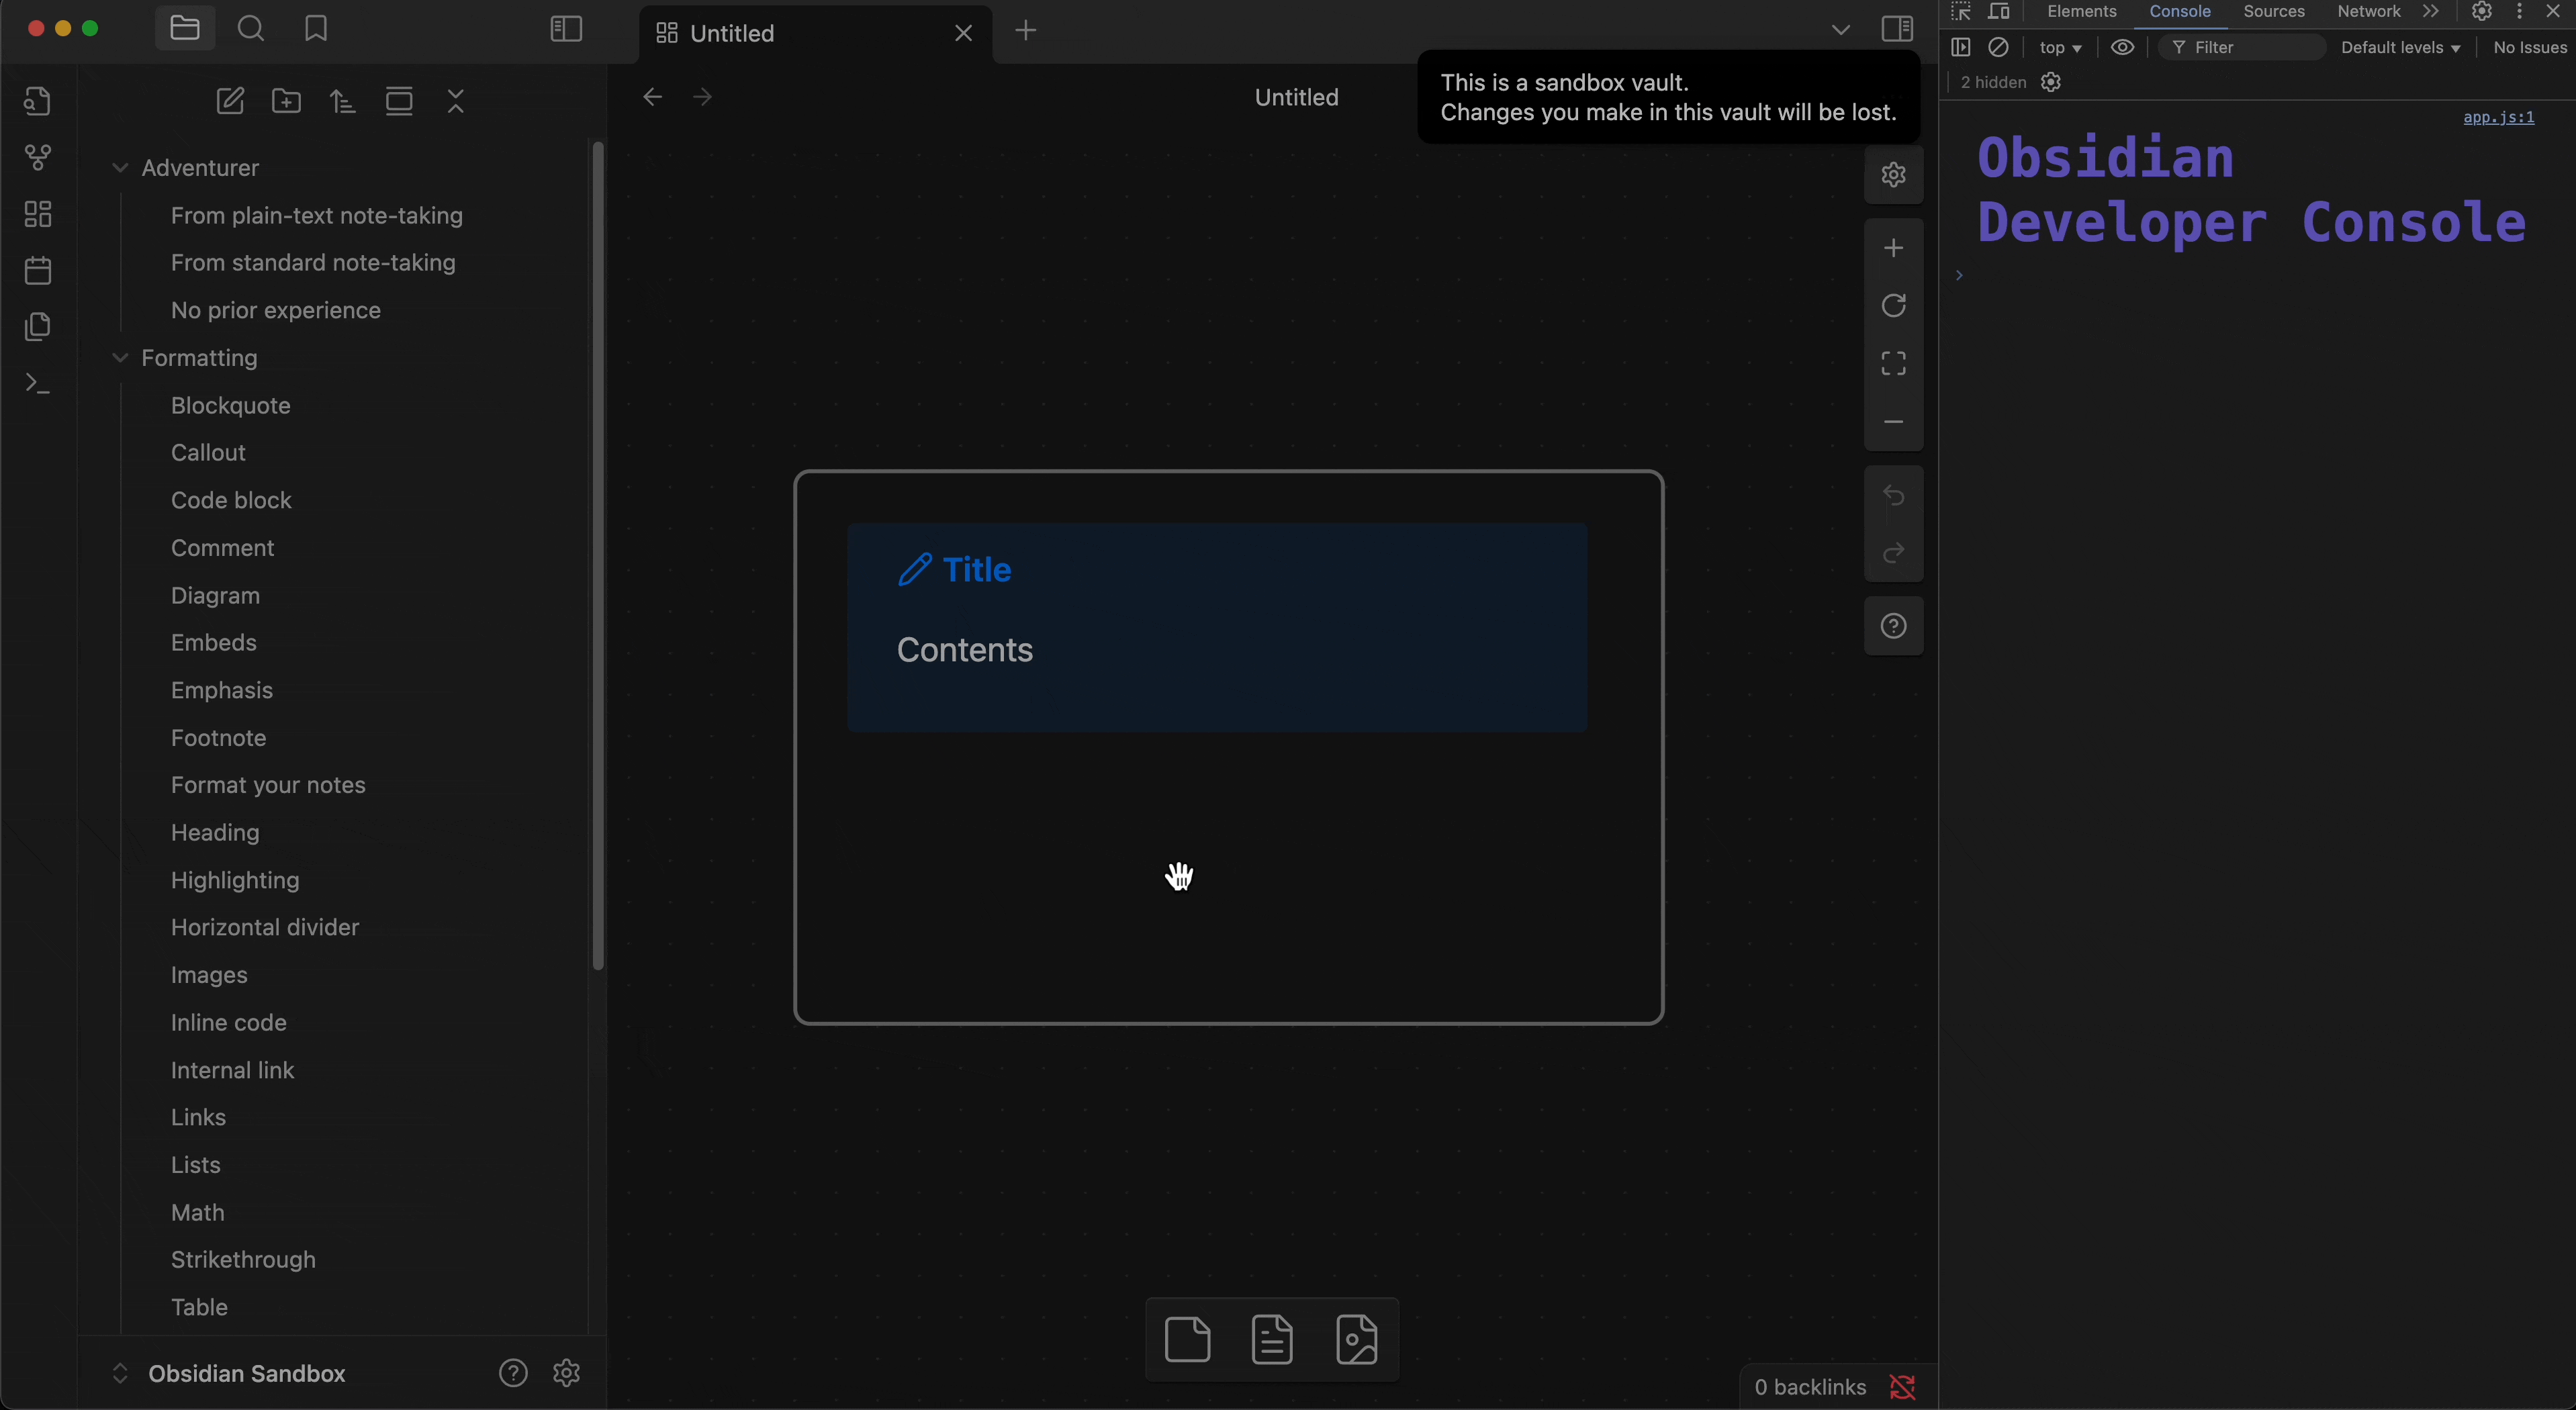Open the bookmarks pane icon
The image size is (2576, 1410).
316,29
